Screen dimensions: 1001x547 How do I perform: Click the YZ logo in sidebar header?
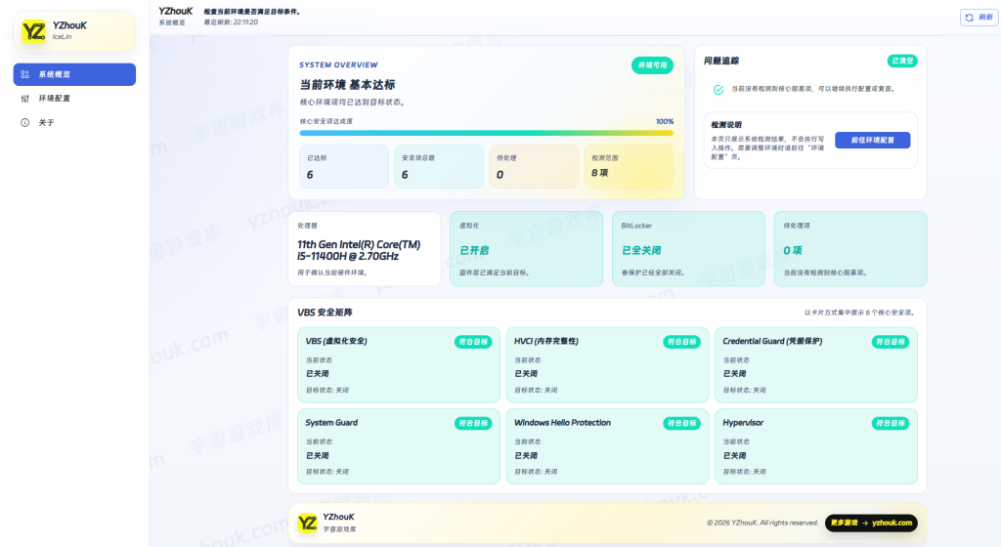[34, 31]
